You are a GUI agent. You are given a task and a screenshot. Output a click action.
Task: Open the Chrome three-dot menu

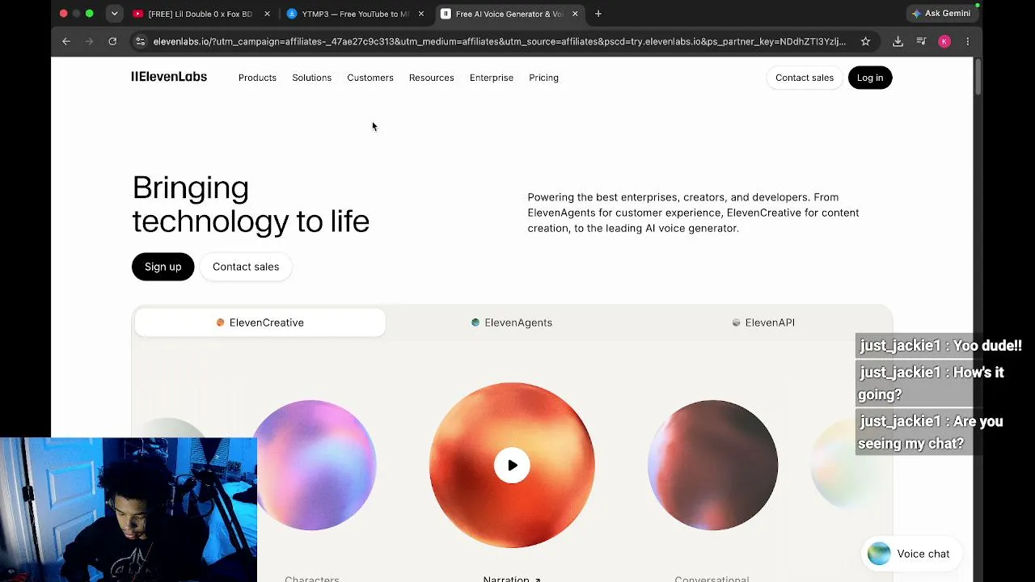point(967,41)
